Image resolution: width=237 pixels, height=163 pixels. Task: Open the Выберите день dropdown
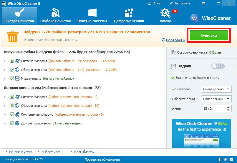click(217, 99)
